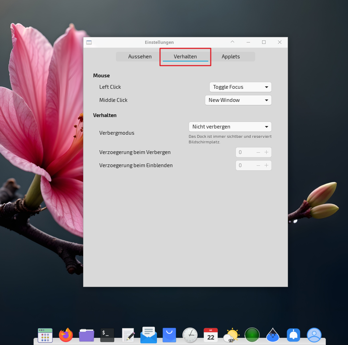Viewport: 348px width, 345px height.
Task: Expand the Middle Click New Window dropdown
Action: 238,100
